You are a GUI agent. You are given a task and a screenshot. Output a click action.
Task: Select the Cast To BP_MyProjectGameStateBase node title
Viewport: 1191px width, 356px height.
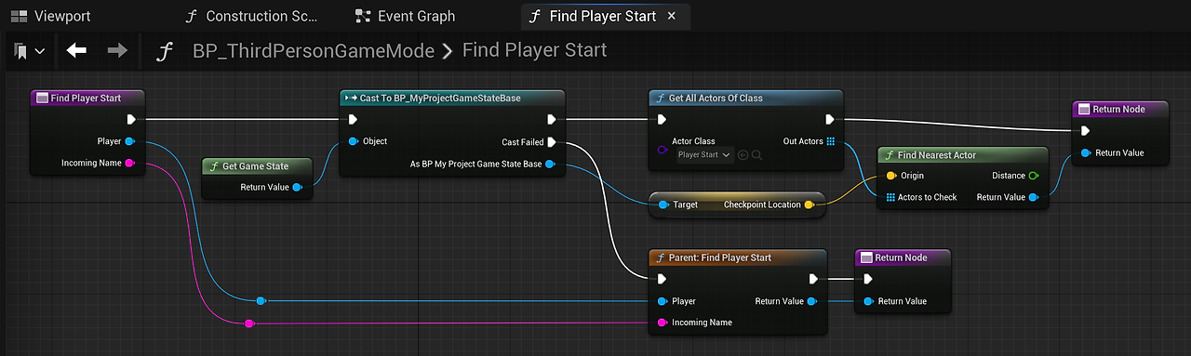point(440,98)
